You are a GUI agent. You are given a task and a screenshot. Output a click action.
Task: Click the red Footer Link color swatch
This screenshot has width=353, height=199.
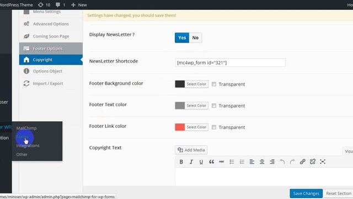click(x=180, y=127)
